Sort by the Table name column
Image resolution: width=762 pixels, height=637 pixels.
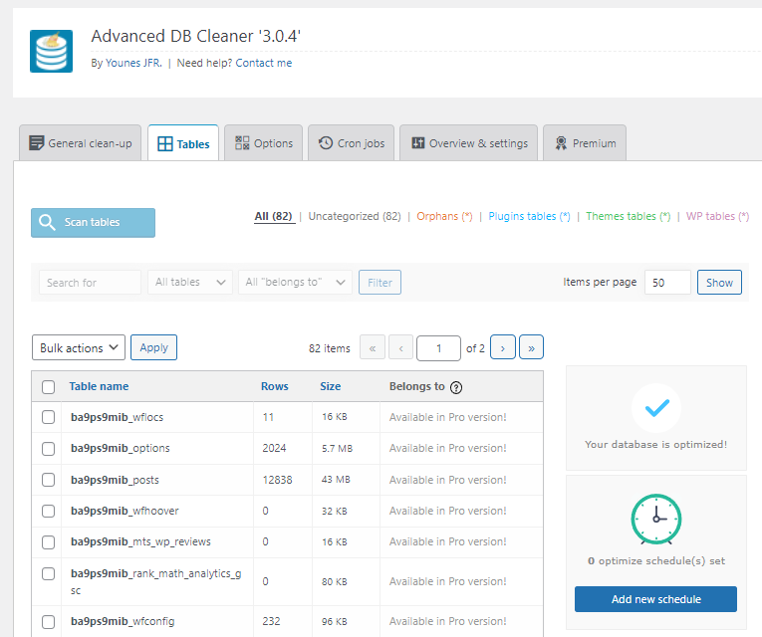99,386
